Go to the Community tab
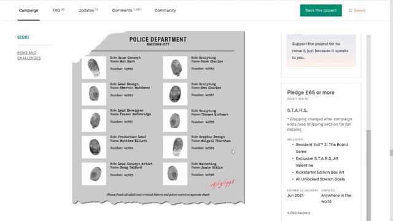Image resolution: width=393 pixels, height=221 pixels. 165,10
